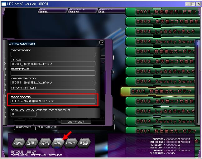
Task: Focus the SUBTITLE input field
Action: (x=53, y=73)
